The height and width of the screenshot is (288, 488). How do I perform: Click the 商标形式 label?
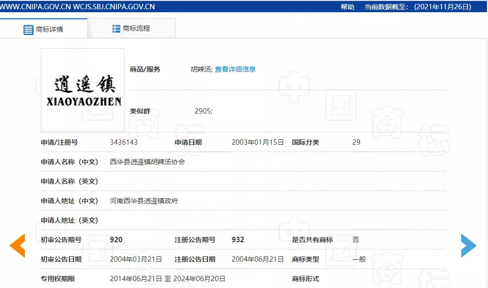click(x=306, y=279)
